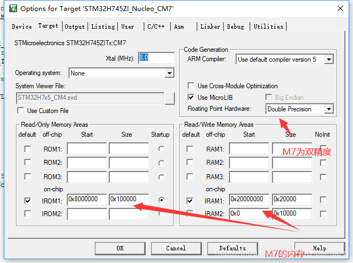
Task: Expand the Operating system dropdown
Action: 169,73
